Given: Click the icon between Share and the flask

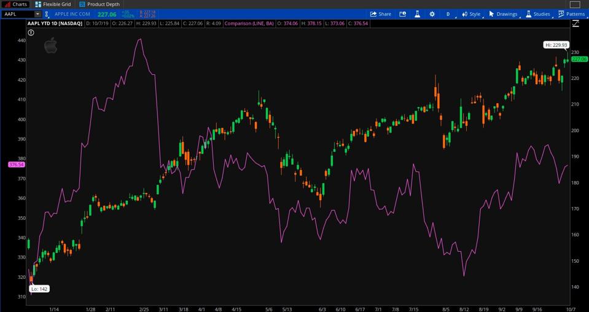Looking at the screenshot, I should coord(402,14).
